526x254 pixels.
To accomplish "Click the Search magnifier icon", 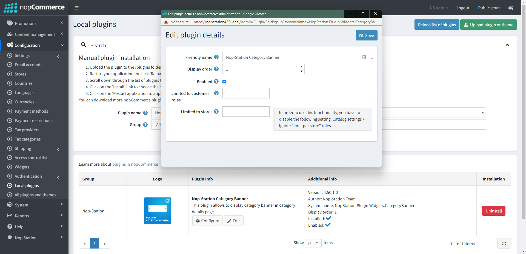I will pos(84,45).
